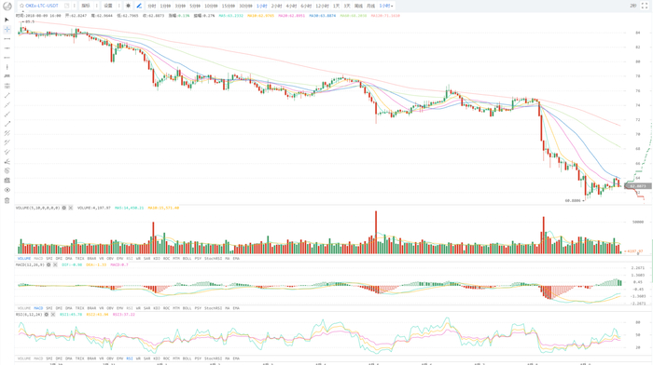Expand the 1小时 interval dropdown at toolbar end
The image size is (653, 365).
coord(386,6)
